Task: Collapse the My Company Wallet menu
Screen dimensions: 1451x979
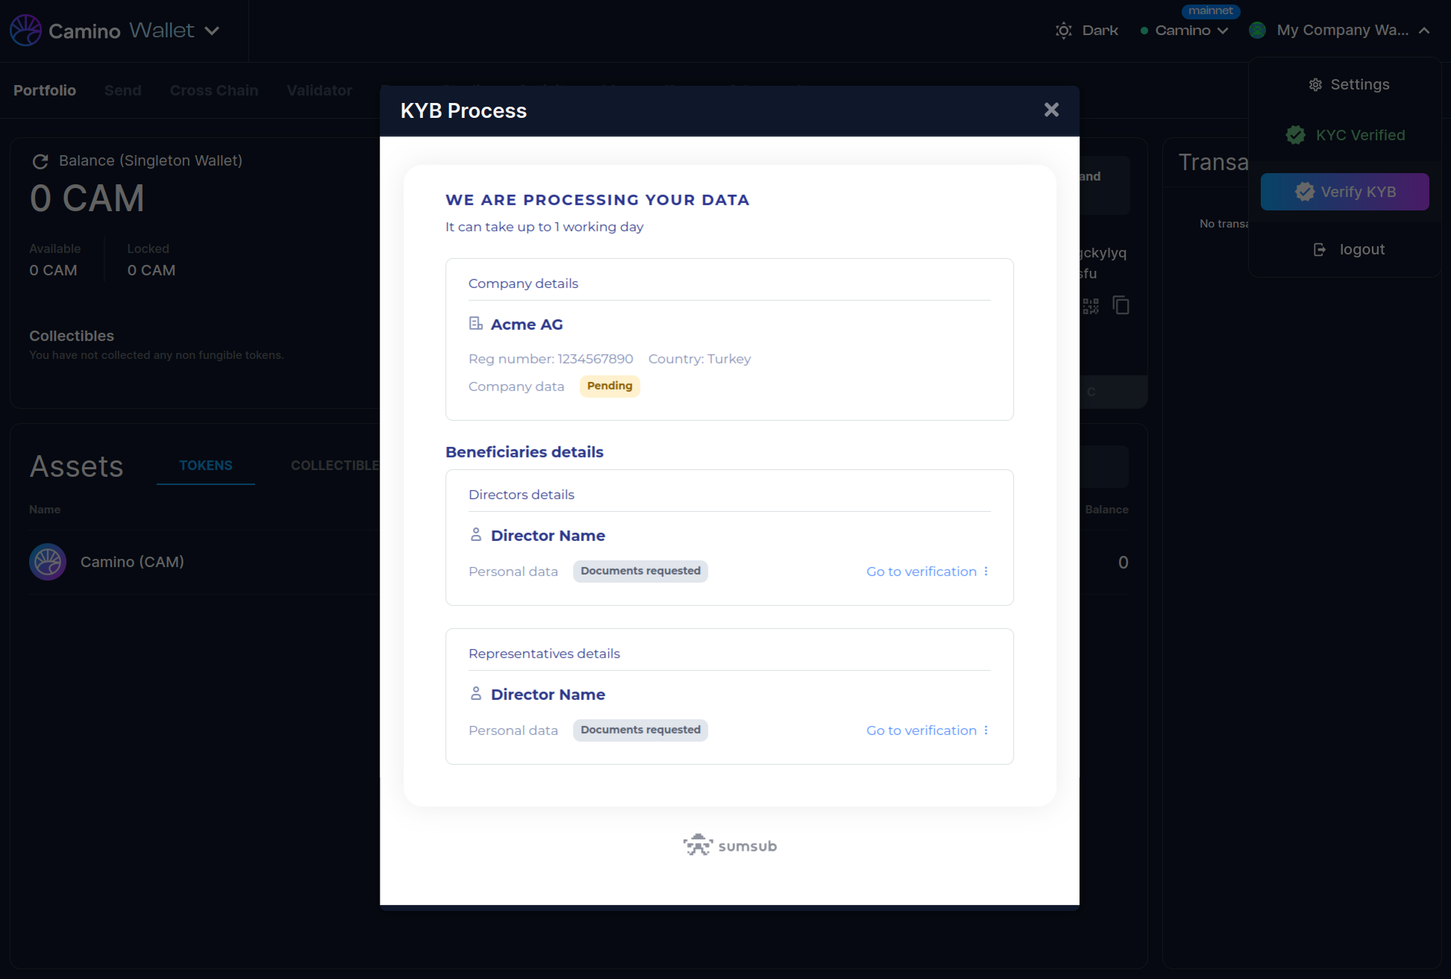Action: (1424, 31)
